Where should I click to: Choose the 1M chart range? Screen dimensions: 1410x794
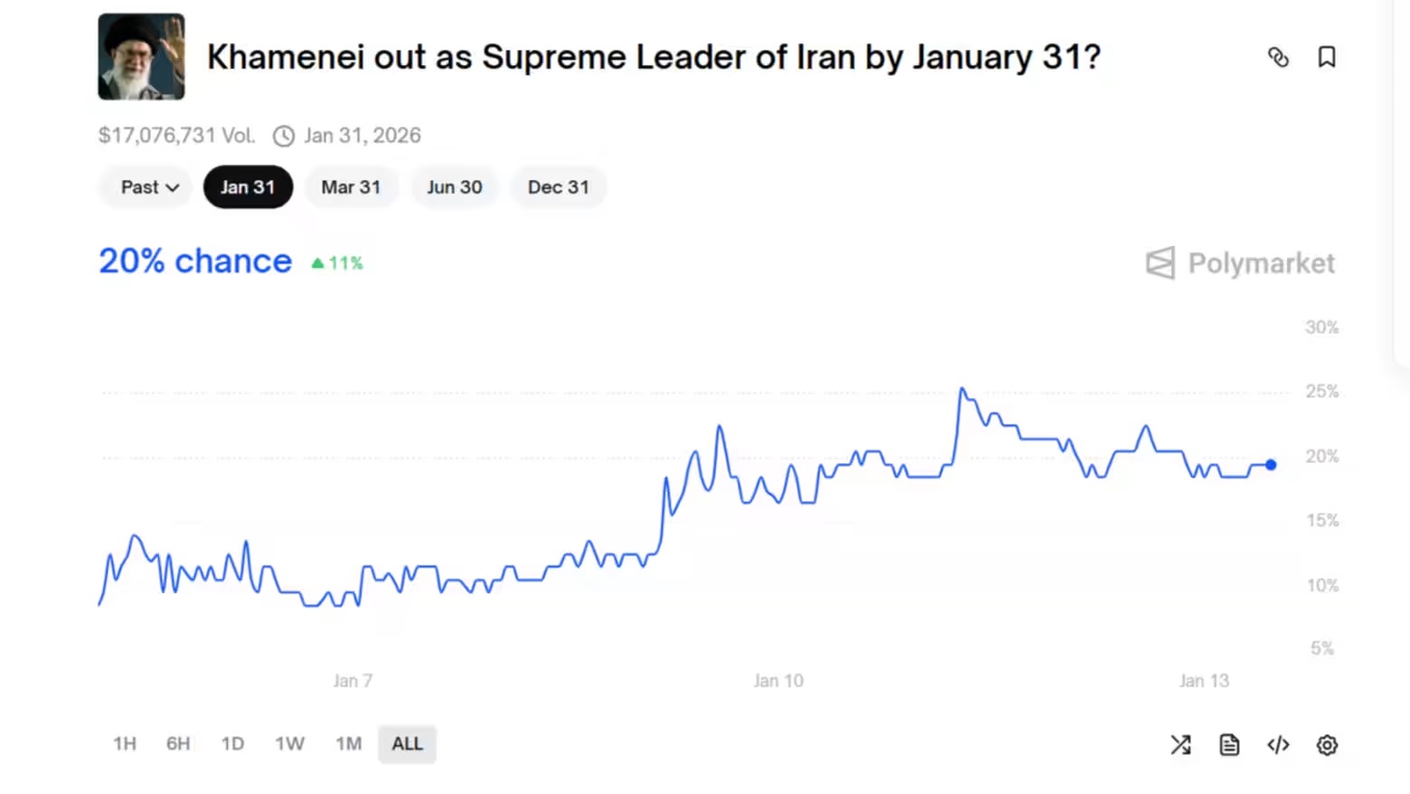348,744
